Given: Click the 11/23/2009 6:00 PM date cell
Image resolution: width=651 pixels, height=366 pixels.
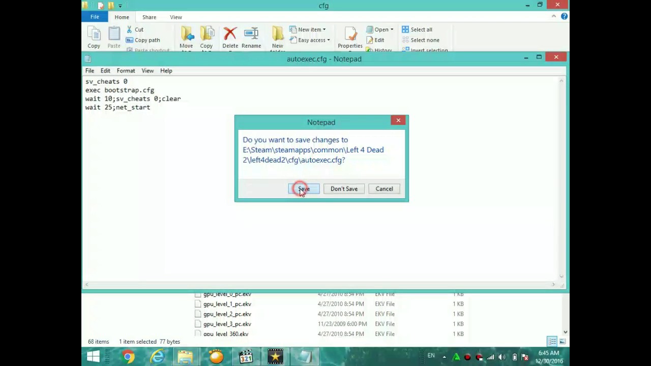Looking at the screenshot, I should [342, 324].
